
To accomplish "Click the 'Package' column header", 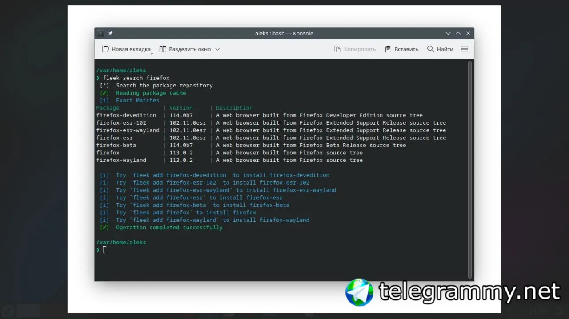I will [108, 108].
